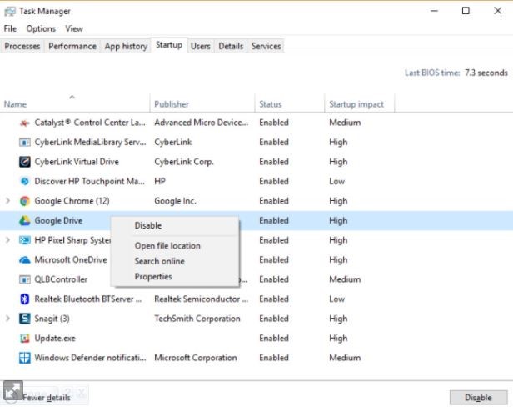Click the QLBController icon
Viewport: 513px width, 407px height.
[24, 279]
